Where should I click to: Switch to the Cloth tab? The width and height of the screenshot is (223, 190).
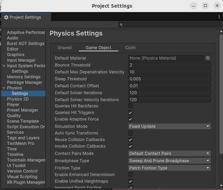point(130,48)
